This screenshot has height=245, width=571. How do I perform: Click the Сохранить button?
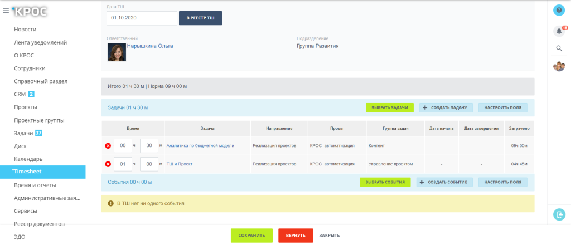251,236
